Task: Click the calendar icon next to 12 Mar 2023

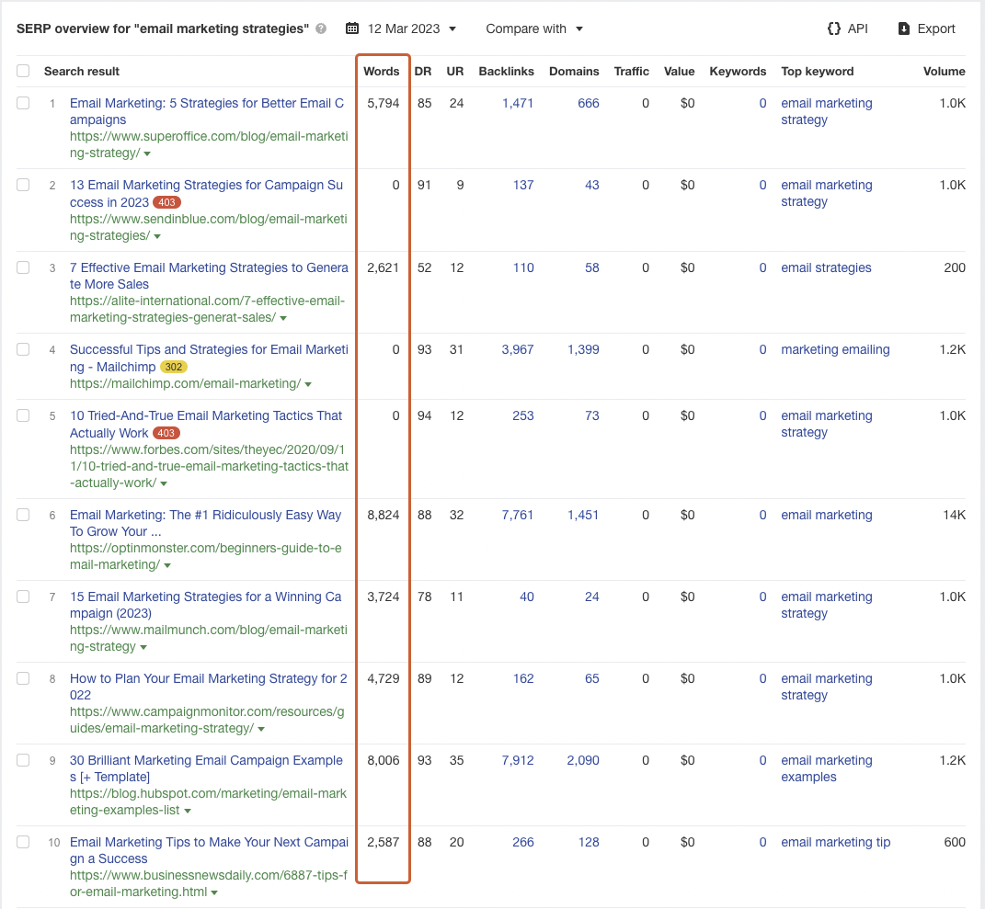Action: click(x=352, y=28)
